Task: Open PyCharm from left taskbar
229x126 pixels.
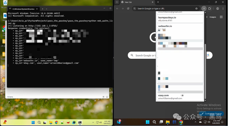Action: 74,123
